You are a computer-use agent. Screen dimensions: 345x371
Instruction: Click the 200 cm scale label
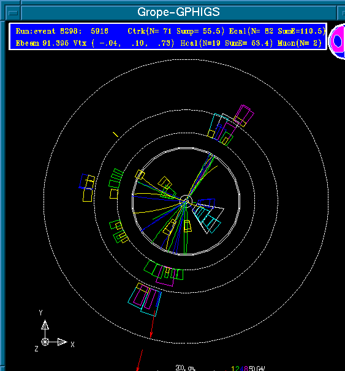click(x=185, y=368)
